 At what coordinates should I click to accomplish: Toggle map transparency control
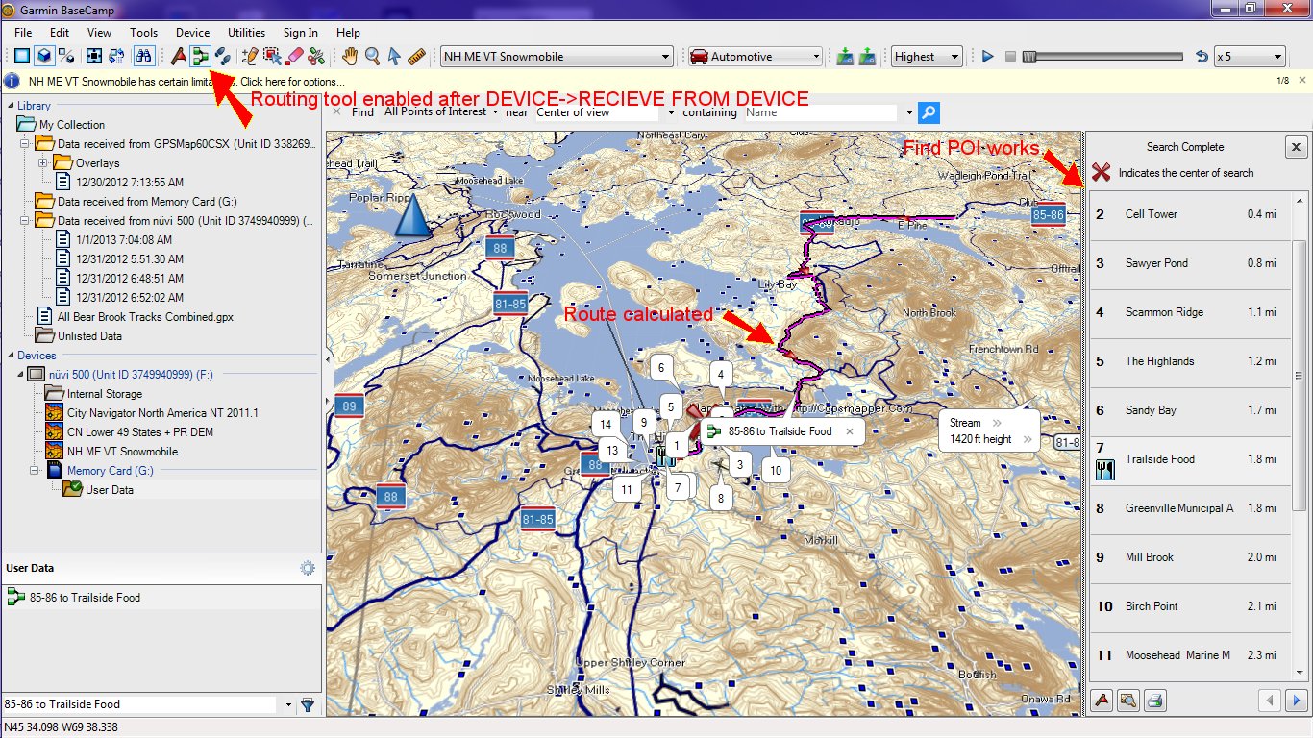(66, 56)
